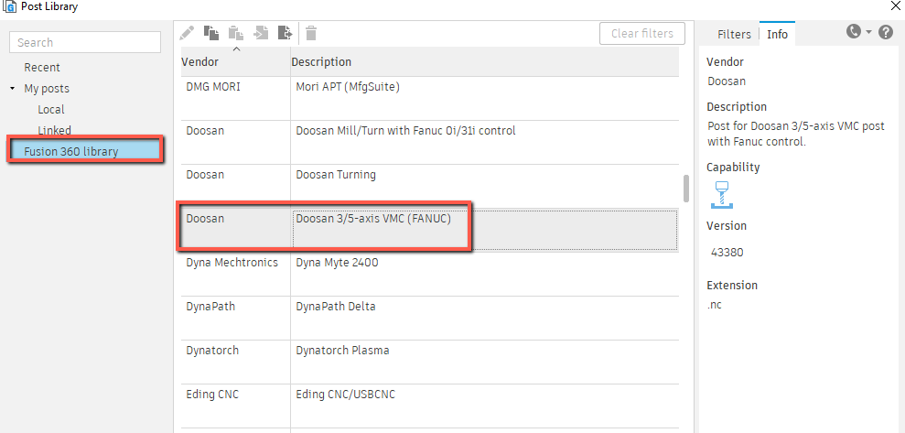Open the Help question mark icon
This screenshot has width=905, height=433.
click(x=886, y=32)
